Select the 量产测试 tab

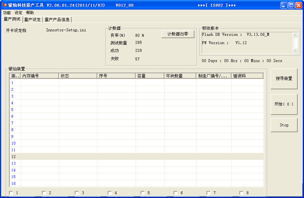(x=12, y=19)
